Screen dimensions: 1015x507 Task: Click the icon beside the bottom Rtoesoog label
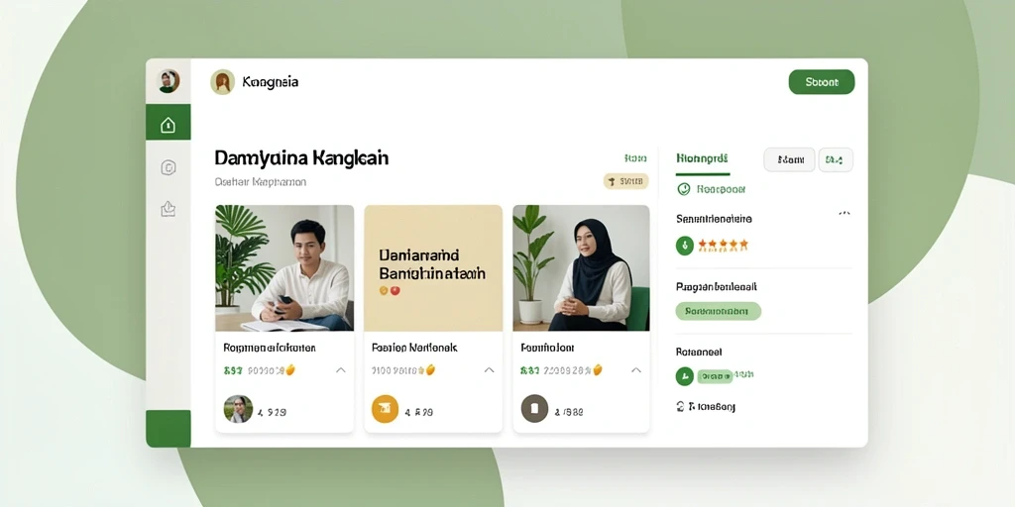pyautogui.click(x=681, y=406)
